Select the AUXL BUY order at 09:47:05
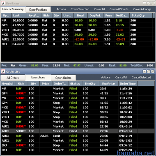The width and height of the screenshot is (156, 156). (x=78, y=140)
